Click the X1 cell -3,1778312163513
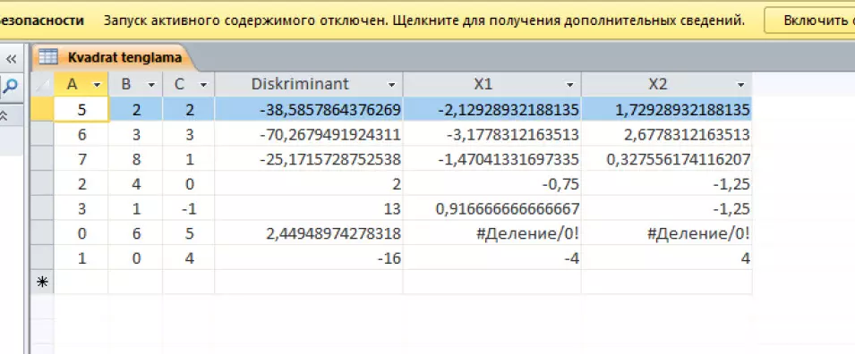855x354 pixels. pyautogui.click(x=492, y=134)
